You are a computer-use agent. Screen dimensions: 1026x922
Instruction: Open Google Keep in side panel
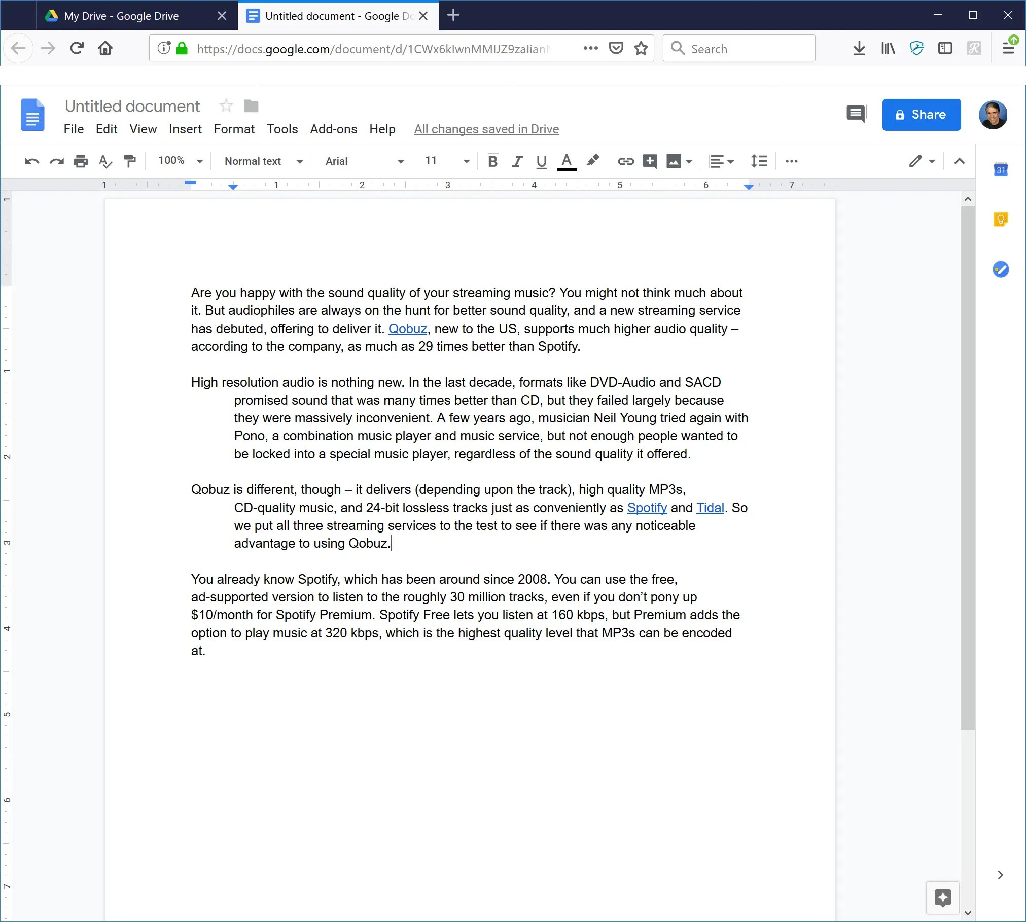point(1000,220)
